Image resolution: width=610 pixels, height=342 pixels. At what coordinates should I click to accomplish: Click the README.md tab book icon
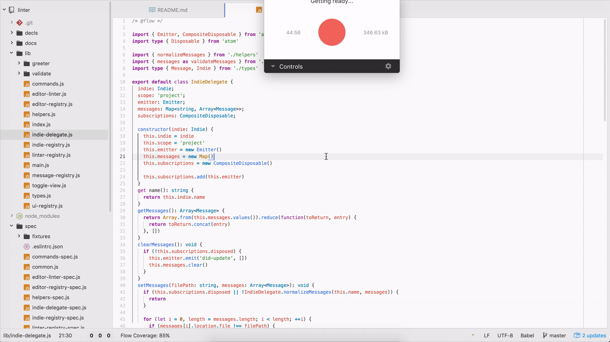tap(152, 10)
